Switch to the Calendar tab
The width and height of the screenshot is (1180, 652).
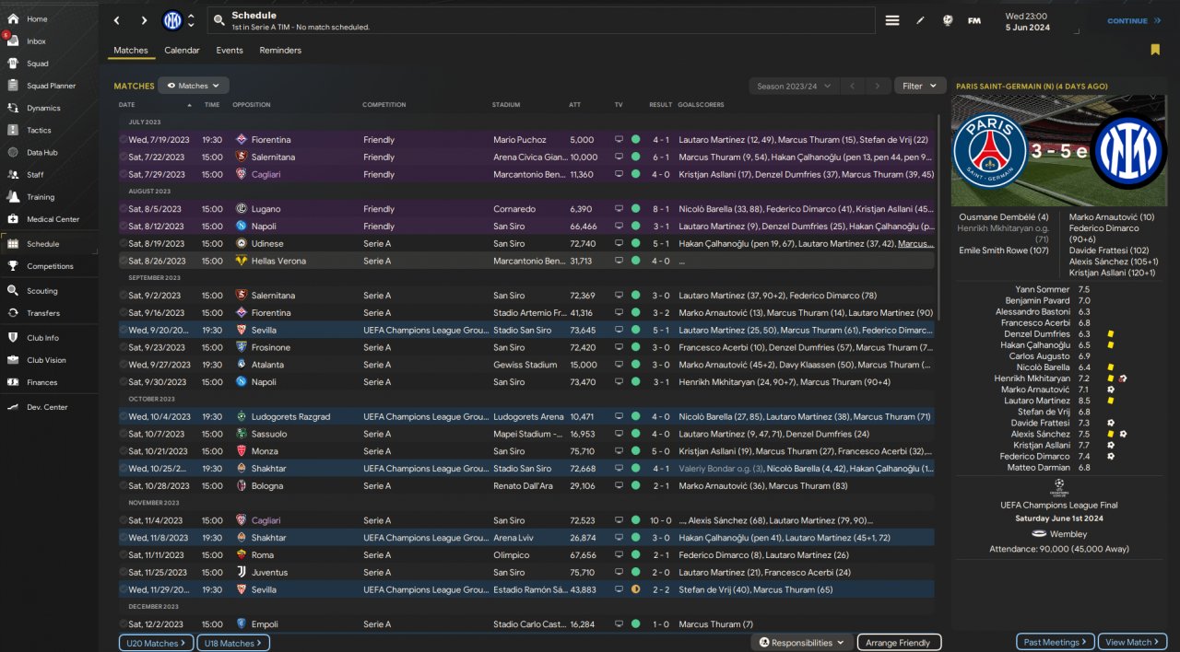[x=182, y=51]
